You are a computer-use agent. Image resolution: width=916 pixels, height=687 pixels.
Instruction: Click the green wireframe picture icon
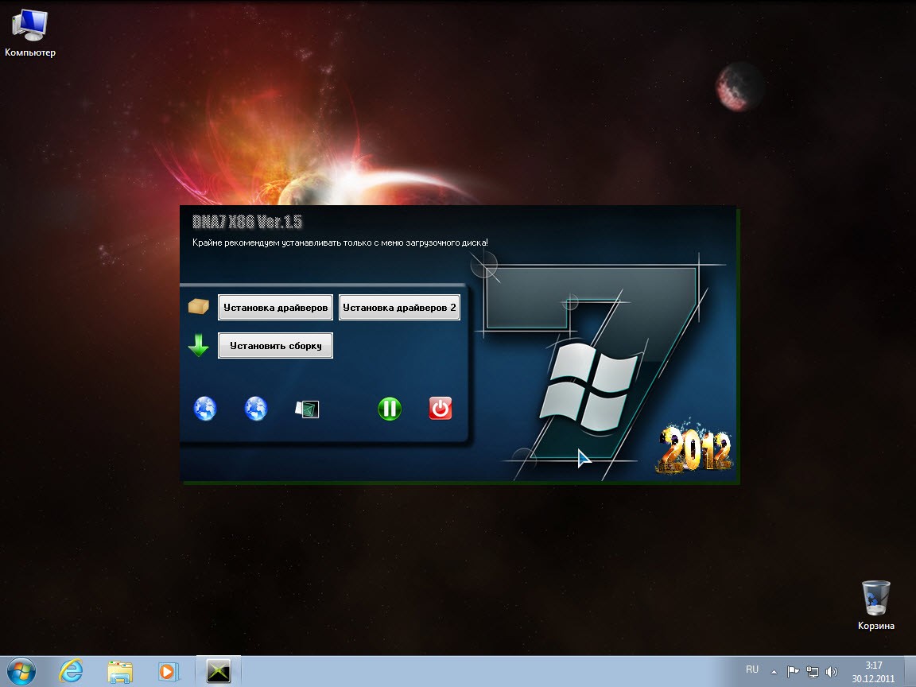pos(307,409)
